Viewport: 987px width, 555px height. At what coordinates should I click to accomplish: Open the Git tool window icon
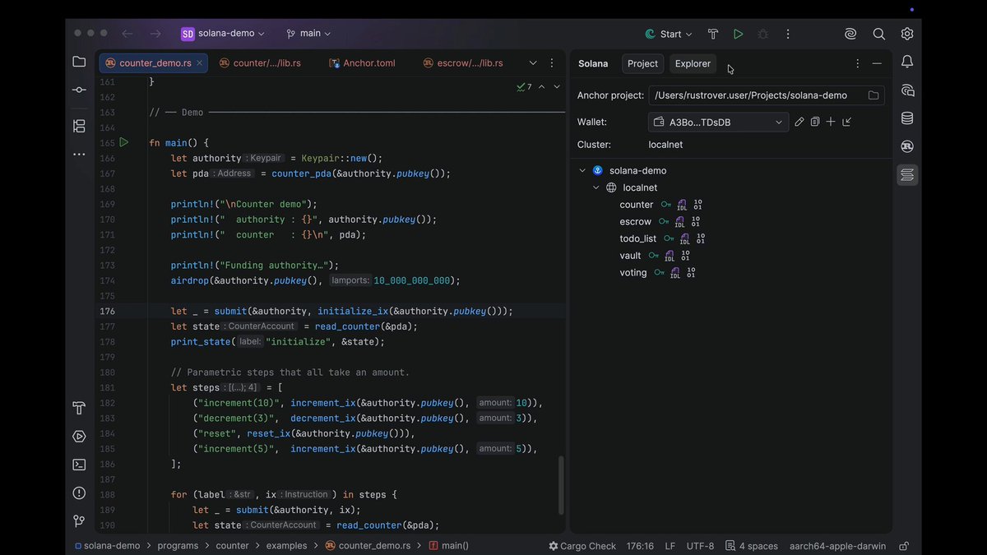pyautogui.click(x=79, y=520)
